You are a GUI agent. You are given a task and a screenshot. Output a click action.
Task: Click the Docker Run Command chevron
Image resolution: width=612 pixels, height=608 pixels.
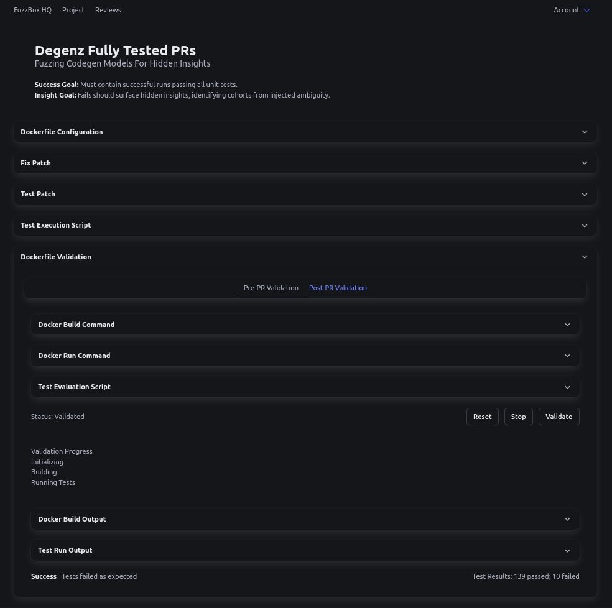click(x=567, y=356)
